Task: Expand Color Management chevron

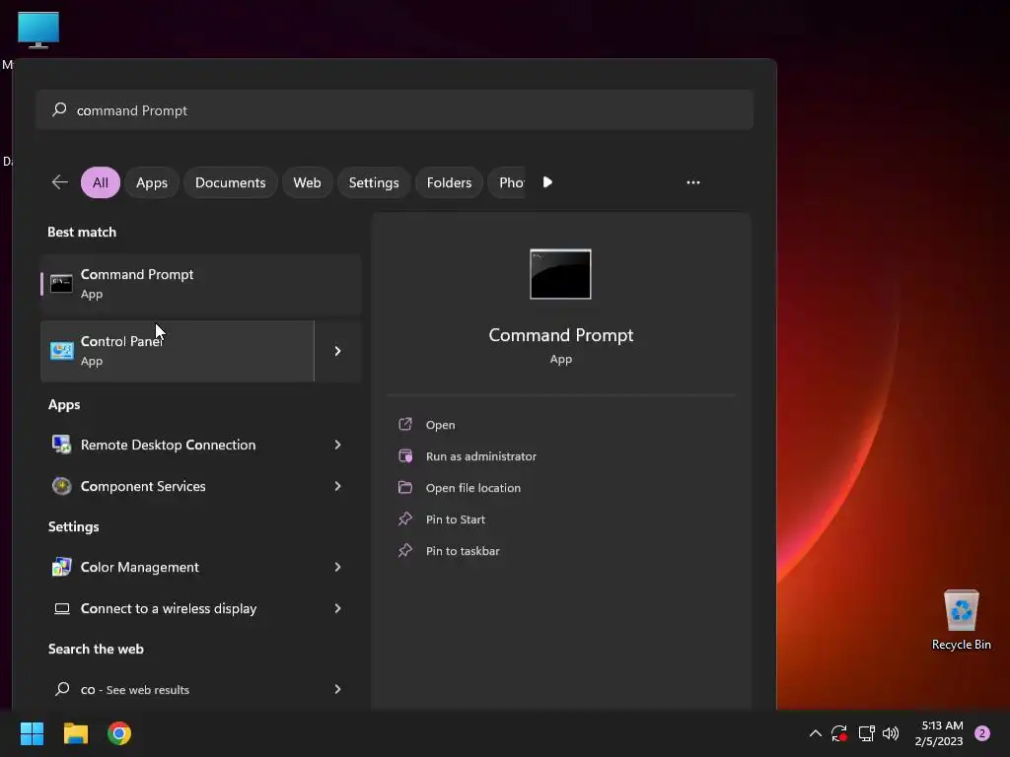Action: click(x=337, y=567)
